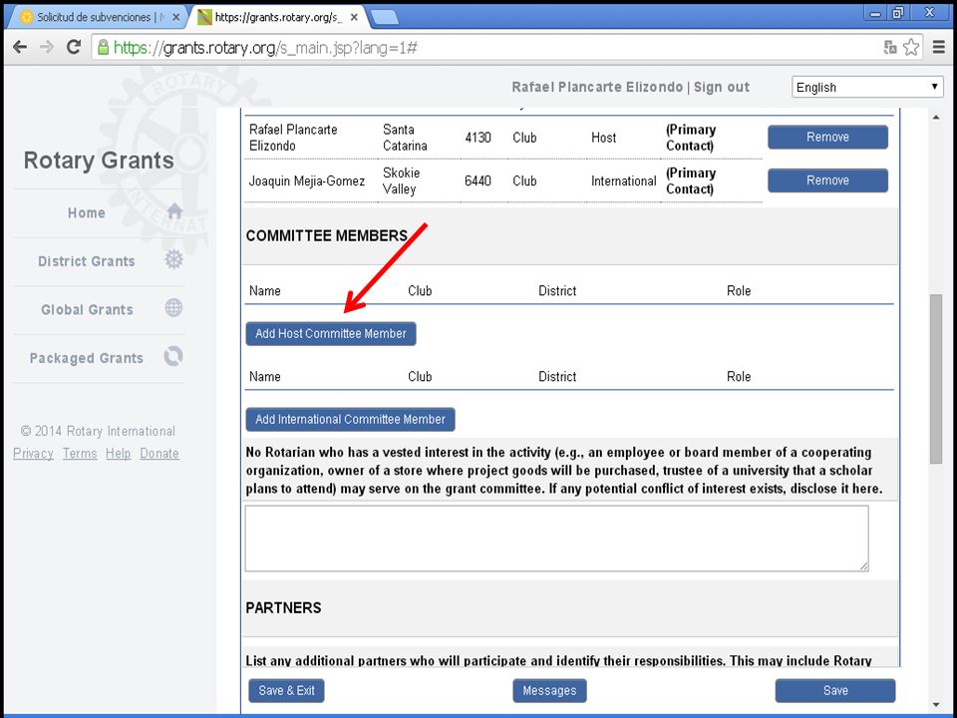Click the scrollbar up arrow
The image size is (957, 718).
coord(936,117)
